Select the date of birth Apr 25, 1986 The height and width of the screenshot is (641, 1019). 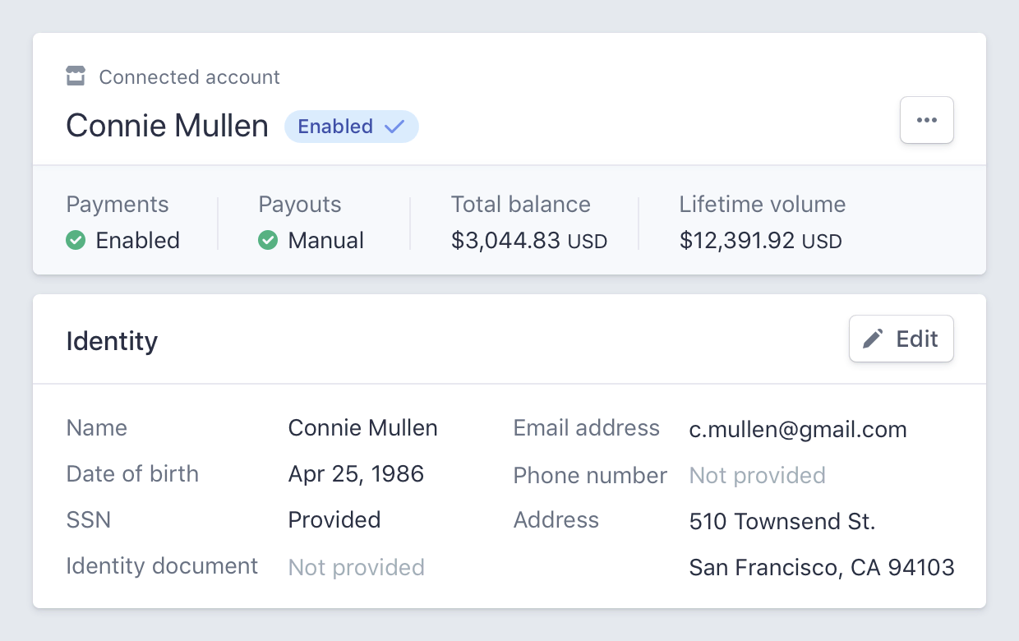pyautogui.click(x=356, y=474)
